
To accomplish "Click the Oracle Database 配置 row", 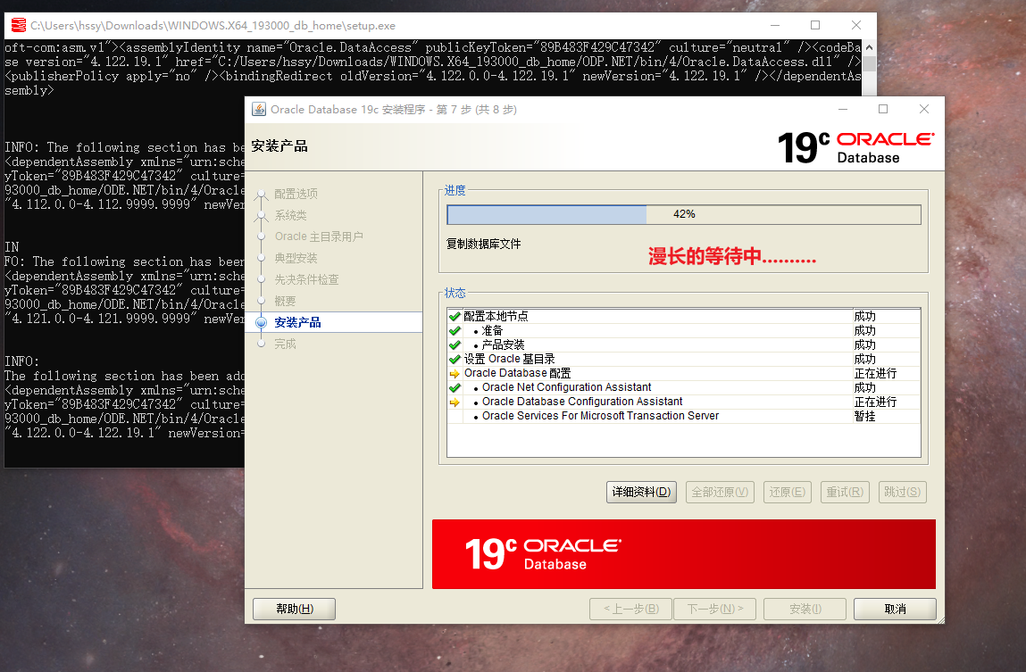I will 684,373.
